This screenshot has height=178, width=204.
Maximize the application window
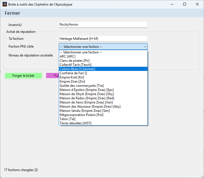(185, 4)
